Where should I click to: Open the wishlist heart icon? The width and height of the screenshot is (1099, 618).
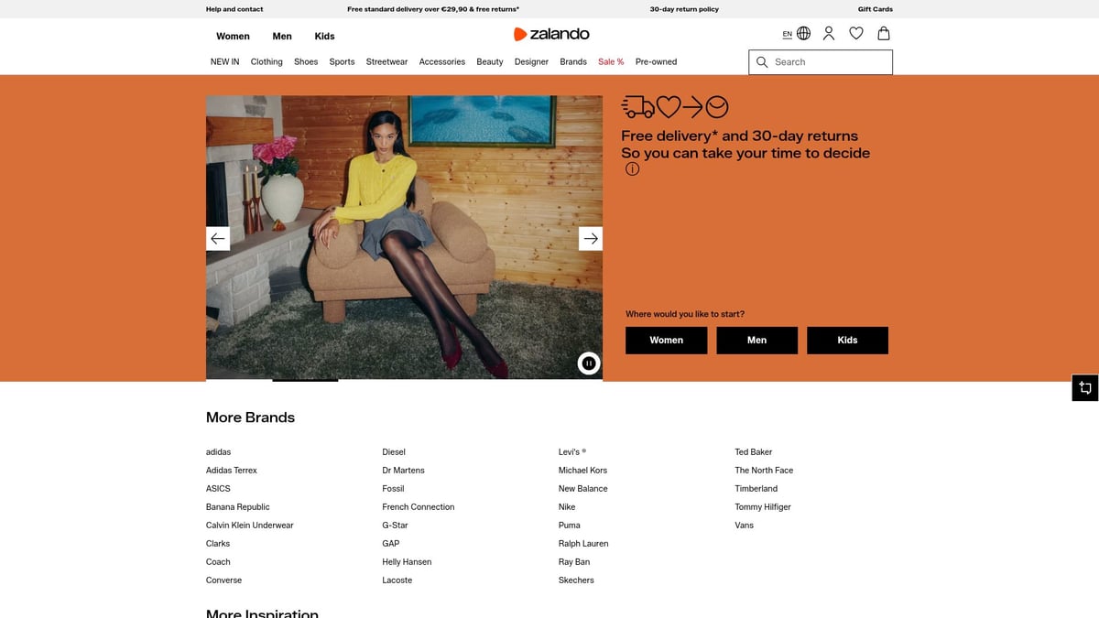pyautogui.click(x=856, y=34)
